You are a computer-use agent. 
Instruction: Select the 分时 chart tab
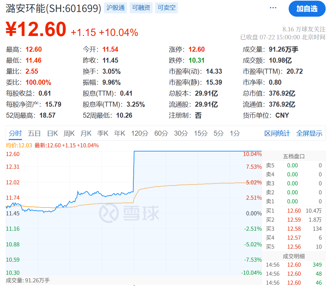click(15, 133)
